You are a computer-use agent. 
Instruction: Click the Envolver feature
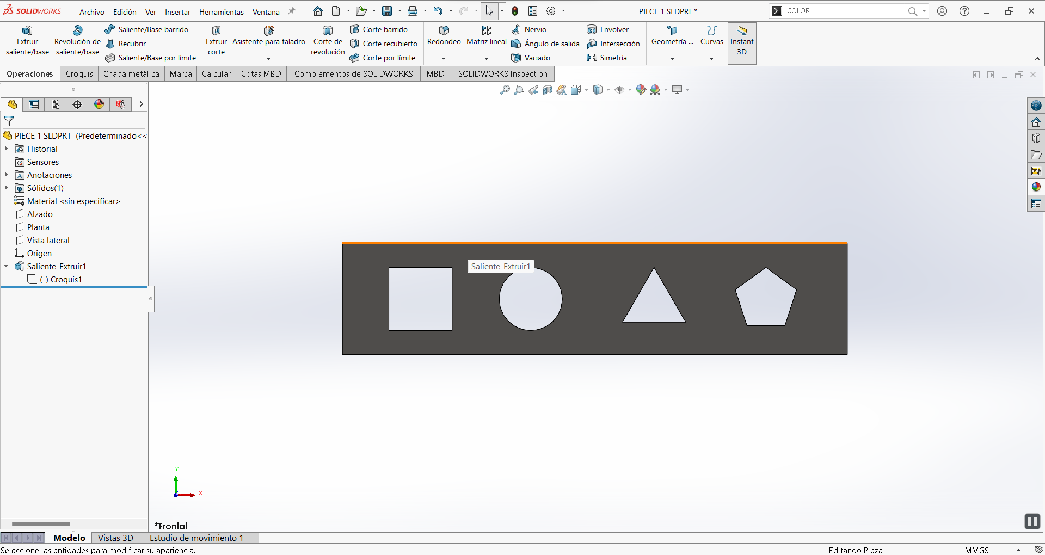click(608, 29)
